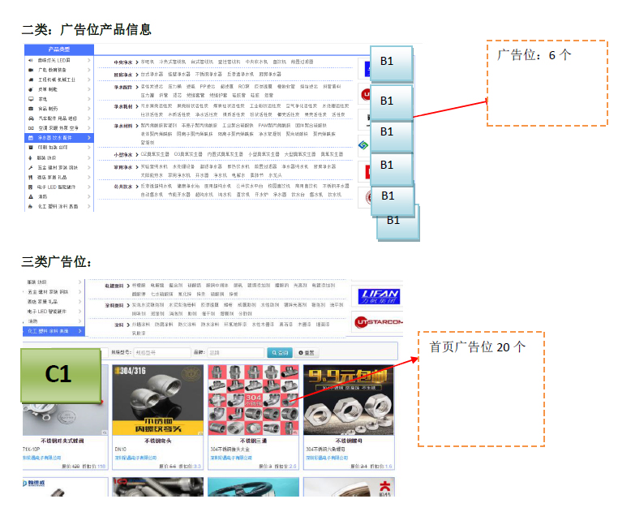This screenshot has width=618, height=512.
Task: Open the 净水耗材 category heading
Action: point(123,106)
